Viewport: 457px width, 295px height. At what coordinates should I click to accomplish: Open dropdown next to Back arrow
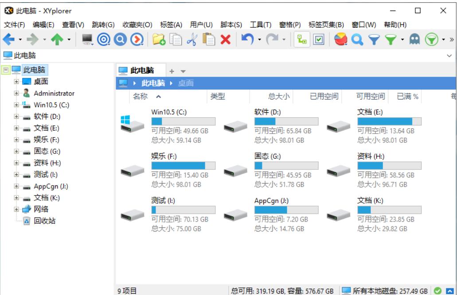coord(20,39)
